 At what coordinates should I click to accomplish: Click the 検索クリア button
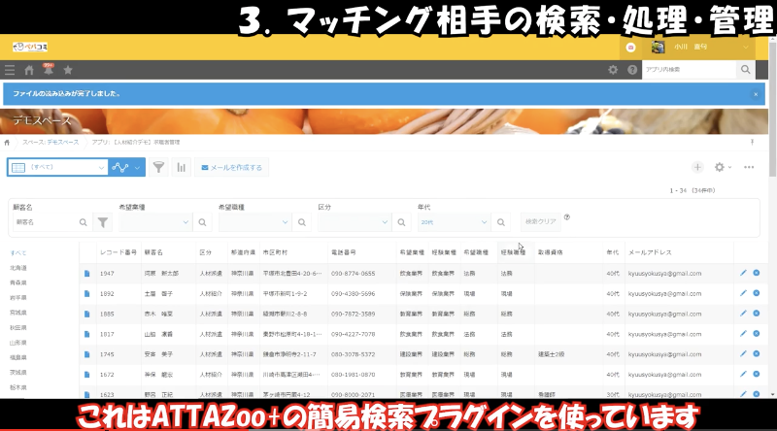pyautogui.click(x=540, y=222)
